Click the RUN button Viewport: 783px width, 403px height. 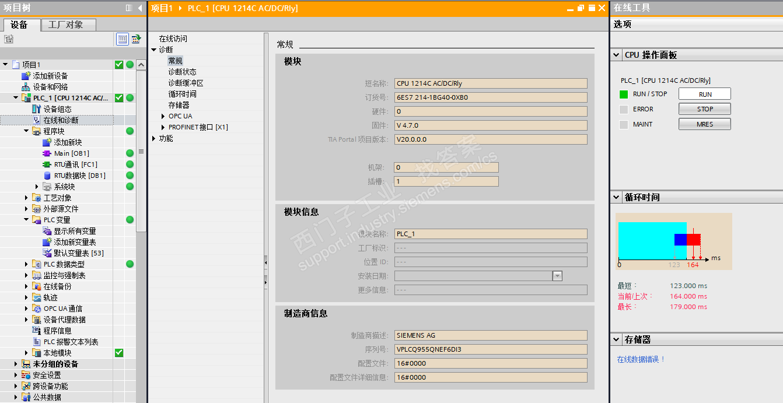pos(705,94)
